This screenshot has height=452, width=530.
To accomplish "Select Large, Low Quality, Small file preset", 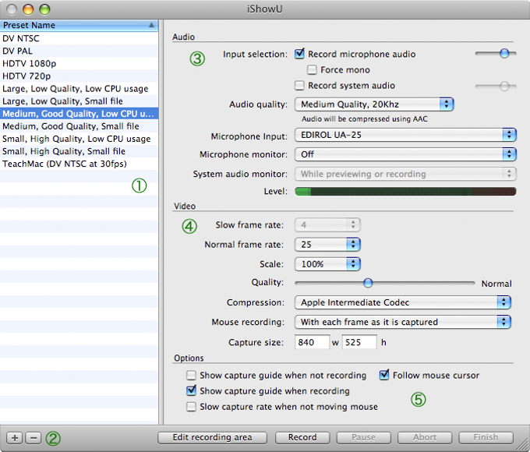I will [x=79, y=101].
